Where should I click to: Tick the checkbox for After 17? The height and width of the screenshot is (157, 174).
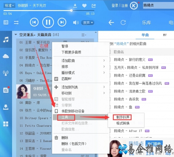(110, 131)
